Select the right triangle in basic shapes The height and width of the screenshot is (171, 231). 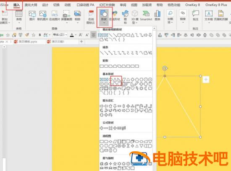pos(119,80)
